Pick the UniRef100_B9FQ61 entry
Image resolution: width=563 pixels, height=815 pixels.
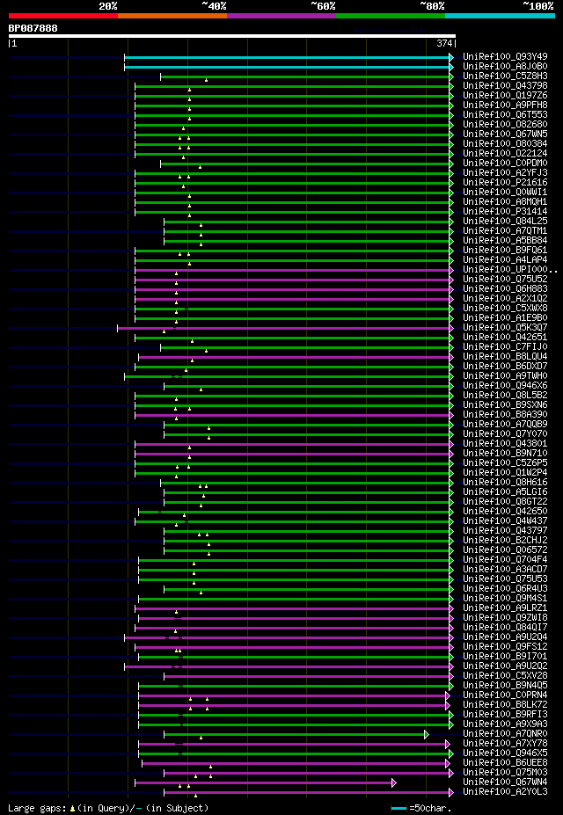(505, 250)
